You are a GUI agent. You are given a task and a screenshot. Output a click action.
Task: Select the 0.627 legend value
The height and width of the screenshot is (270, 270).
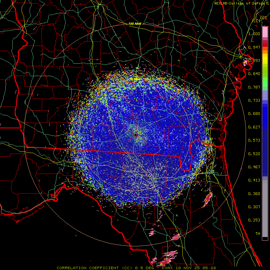254,127
